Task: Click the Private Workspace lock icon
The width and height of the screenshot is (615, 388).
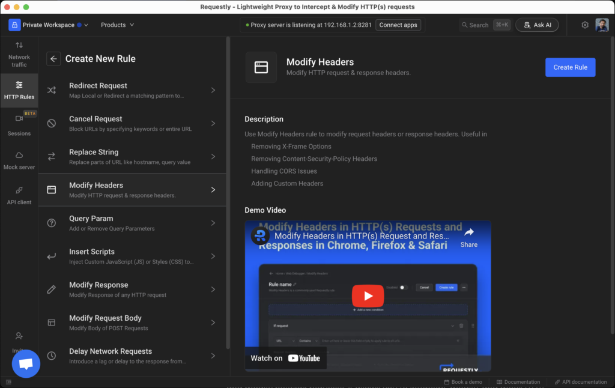Action: pyautogui.click(x=14, y=25)
